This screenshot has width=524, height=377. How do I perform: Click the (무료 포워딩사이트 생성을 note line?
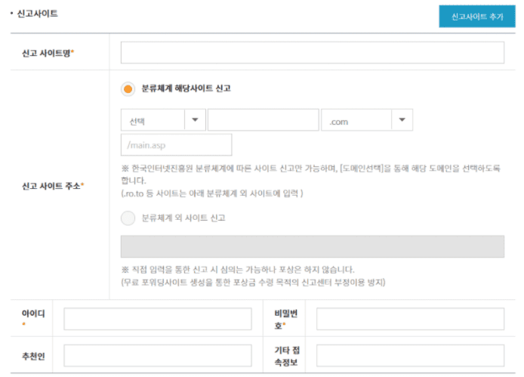253,283
